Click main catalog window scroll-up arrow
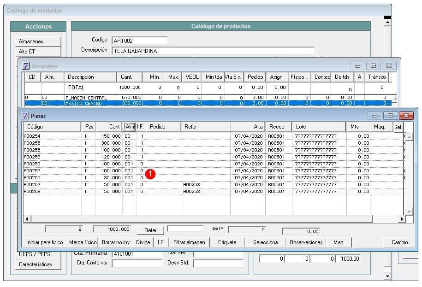 [x=387, y=22]
